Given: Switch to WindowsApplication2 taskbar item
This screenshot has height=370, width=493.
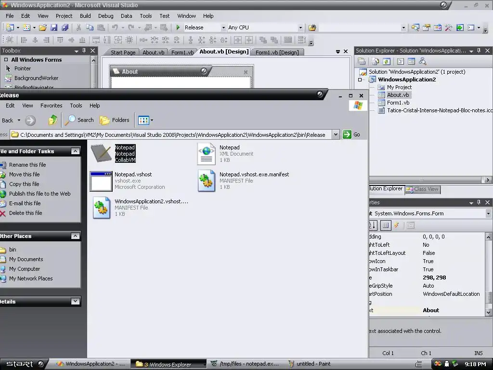Looking at the screenshot, I should tap(91, 364).
